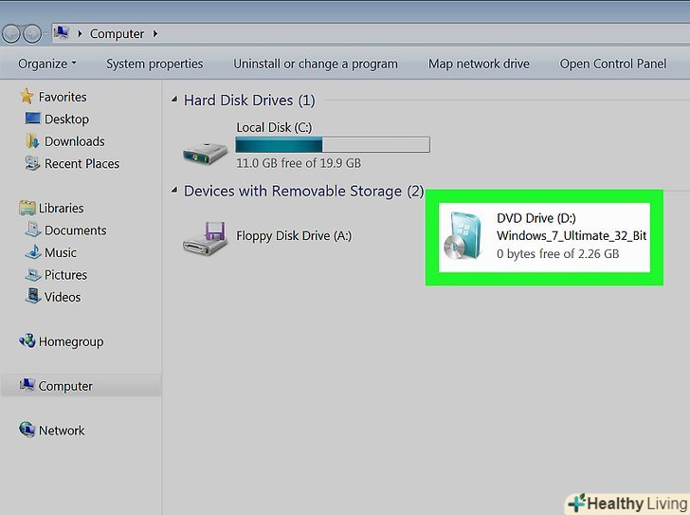Open the Organize dropdown menu
The image size is (690, 515).
pyautogui.click(x=47, y=64)
